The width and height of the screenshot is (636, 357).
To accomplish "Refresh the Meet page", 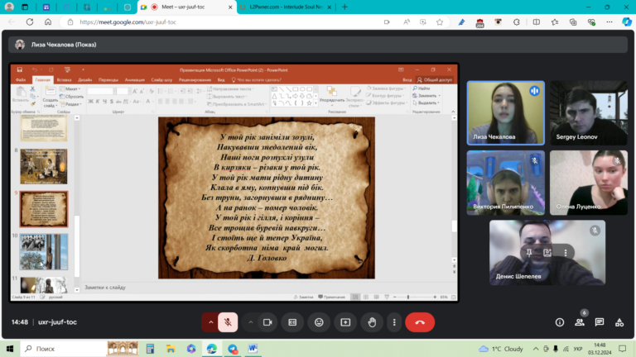I will point(30,21).
